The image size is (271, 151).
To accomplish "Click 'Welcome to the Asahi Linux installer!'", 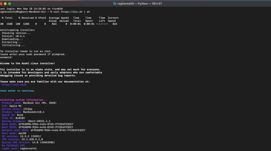I will pos(27,63).
